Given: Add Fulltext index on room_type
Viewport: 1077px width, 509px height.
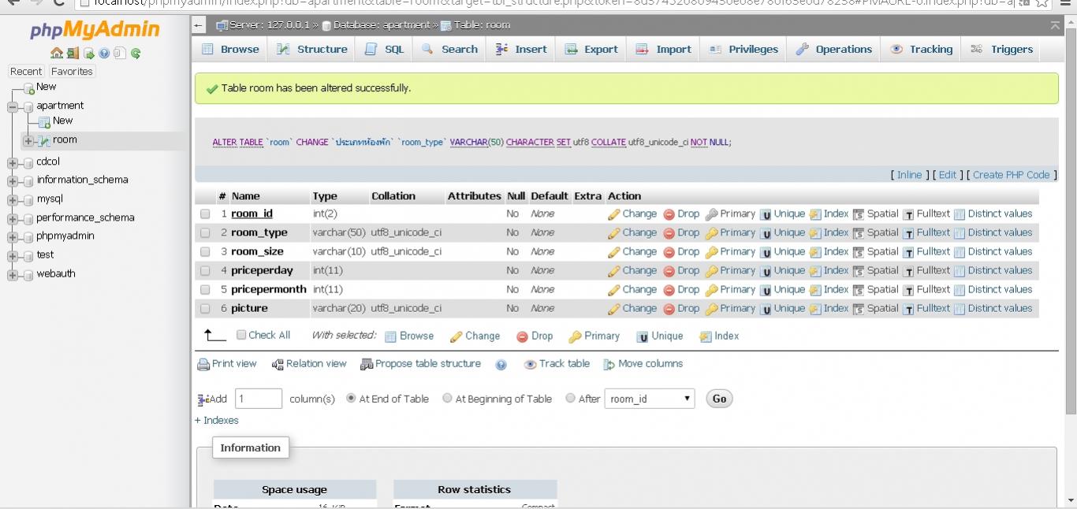Looking at the screenshot, I should coord(926,232).
